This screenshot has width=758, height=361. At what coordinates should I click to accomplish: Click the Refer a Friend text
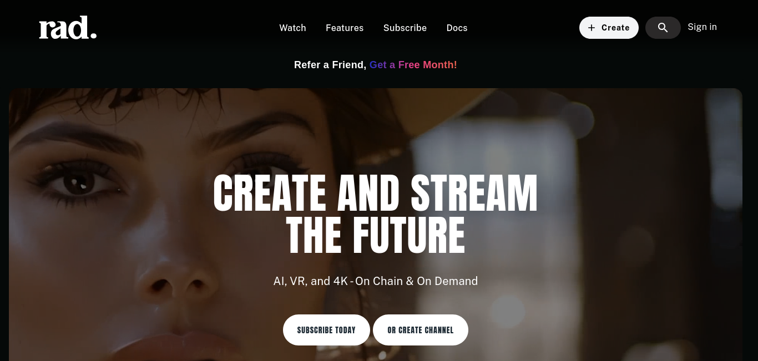coord(330,65)
